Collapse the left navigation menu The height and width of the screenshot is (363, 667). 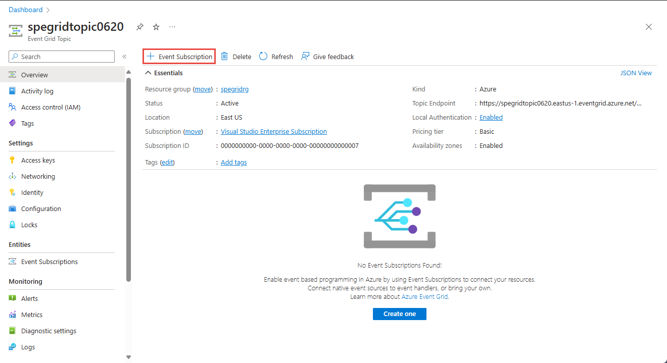124,57
